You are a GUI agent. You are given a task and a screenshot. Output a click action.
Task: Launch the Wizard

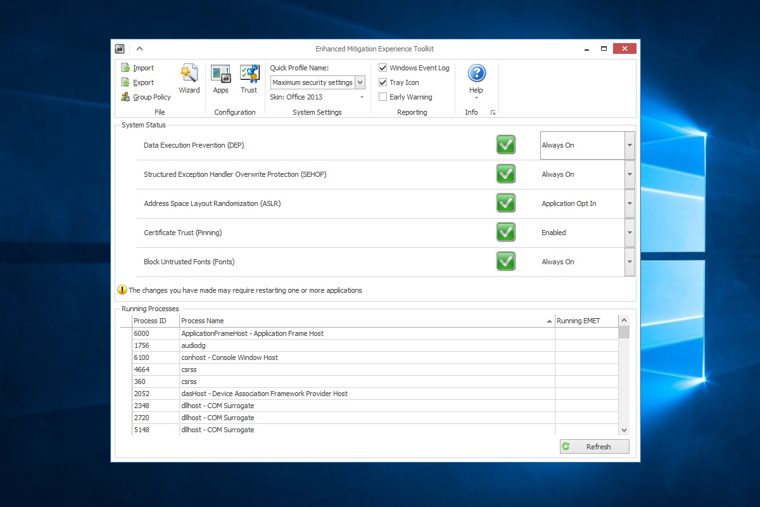[x=189, y=79]
